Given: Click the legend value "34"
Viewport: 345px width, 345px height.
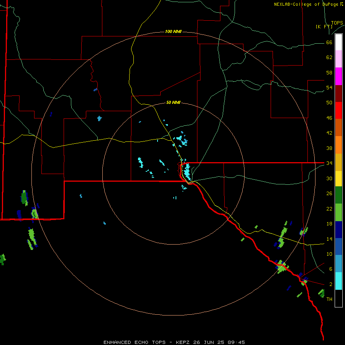Looking at the screenshot, I should pyautogui.click(x=329, y=163).
